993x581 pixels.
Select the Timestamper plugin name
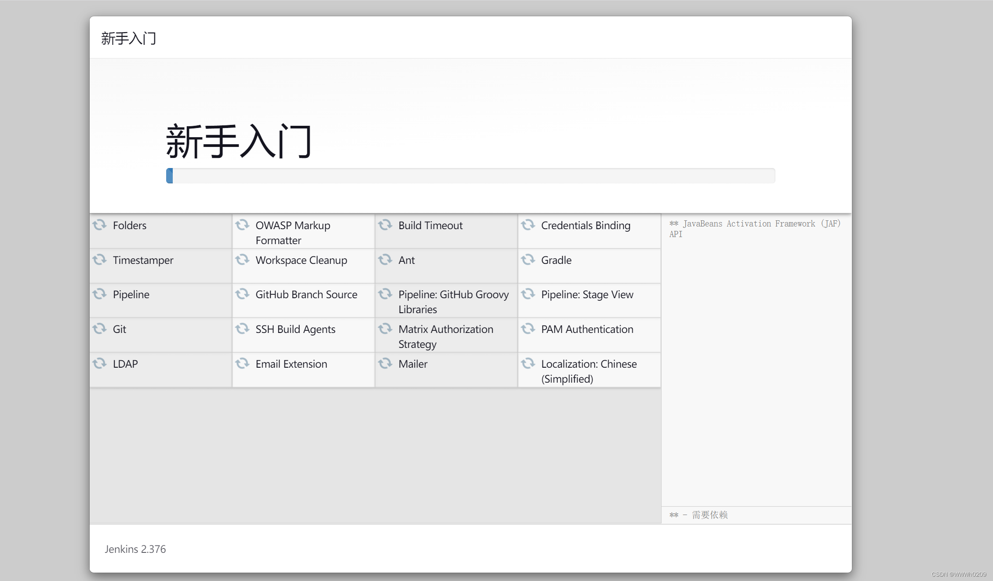point(143,260)
